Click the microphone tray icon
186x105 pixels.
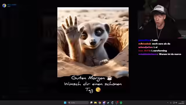(x=171, y=103)
